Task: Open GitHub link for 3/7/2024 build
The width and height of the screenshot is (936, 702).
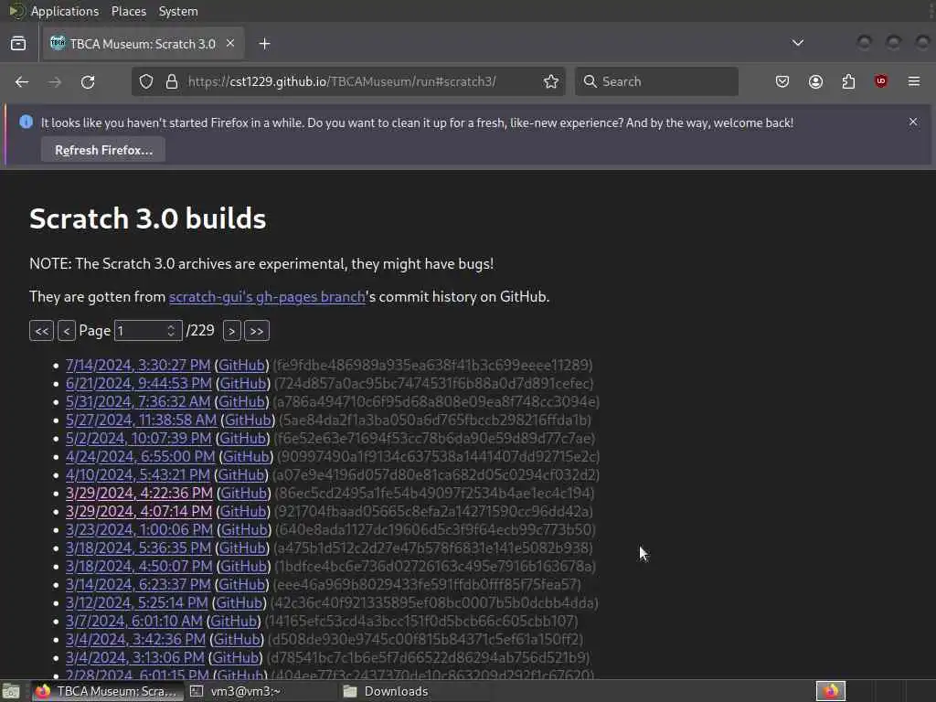Action: [233, 621]
